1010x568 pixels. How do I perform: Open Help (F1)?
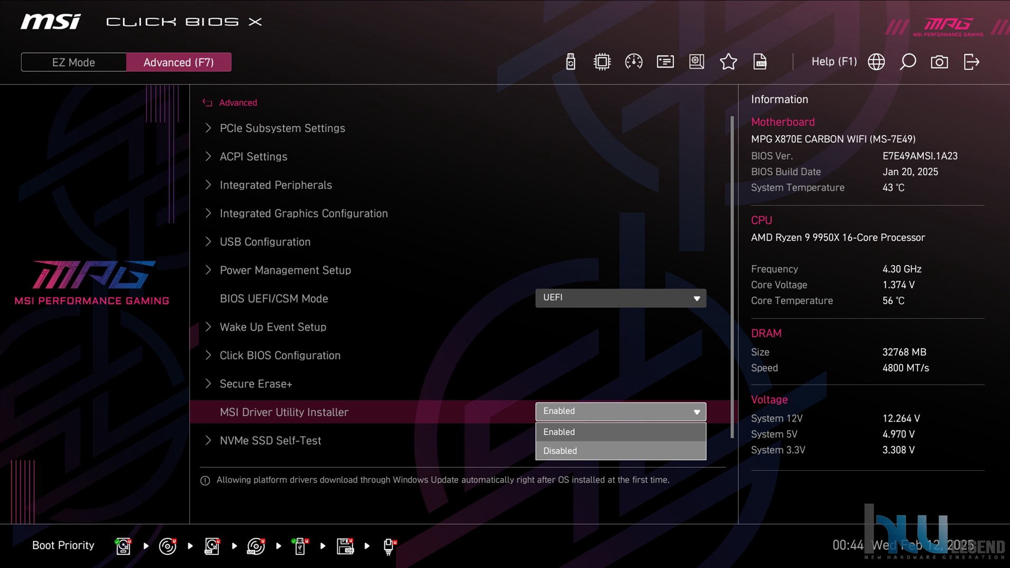(x=834, y=61)
